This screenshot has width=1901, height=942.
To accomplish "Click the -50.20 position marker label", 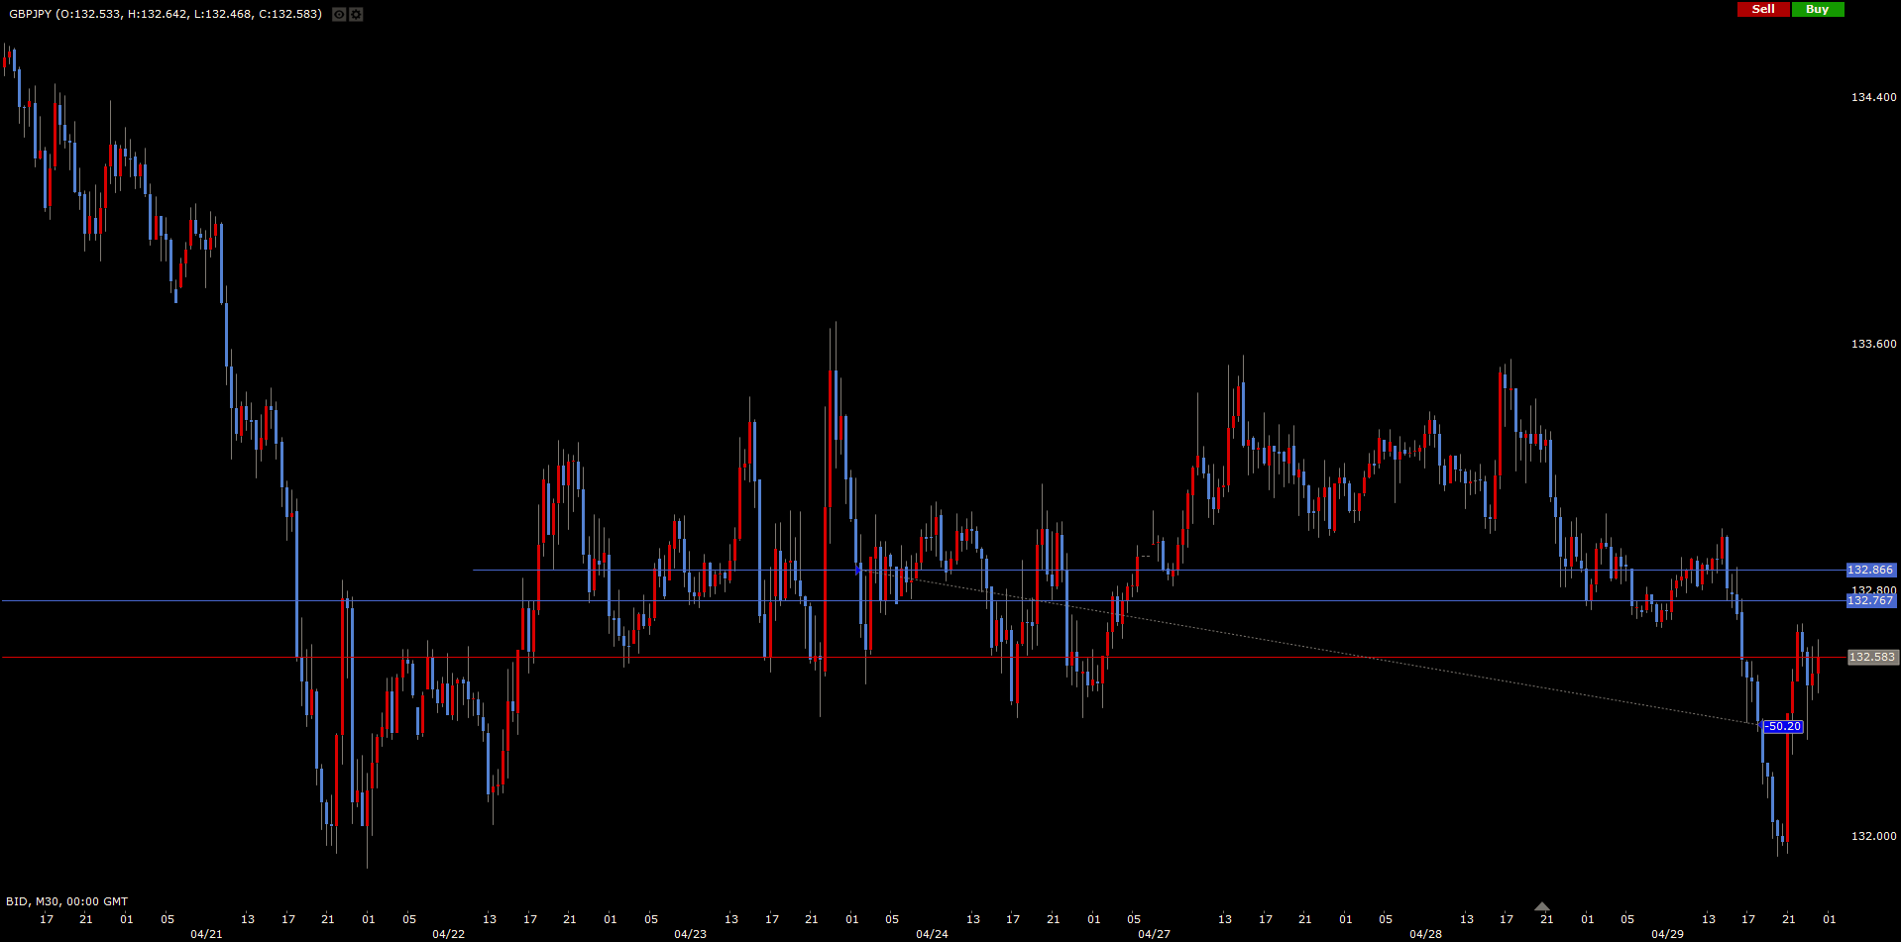I will 1783,726.
